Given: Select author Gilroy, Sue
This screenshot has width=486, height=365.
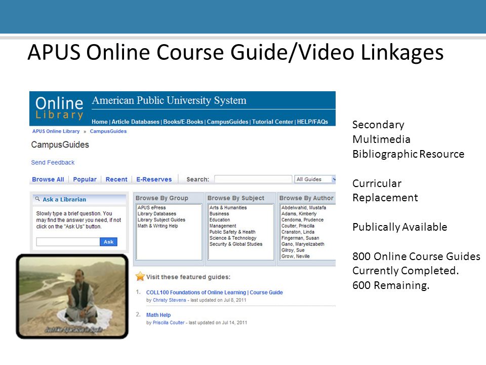Looking at the screenshot, I should (293, 250).
